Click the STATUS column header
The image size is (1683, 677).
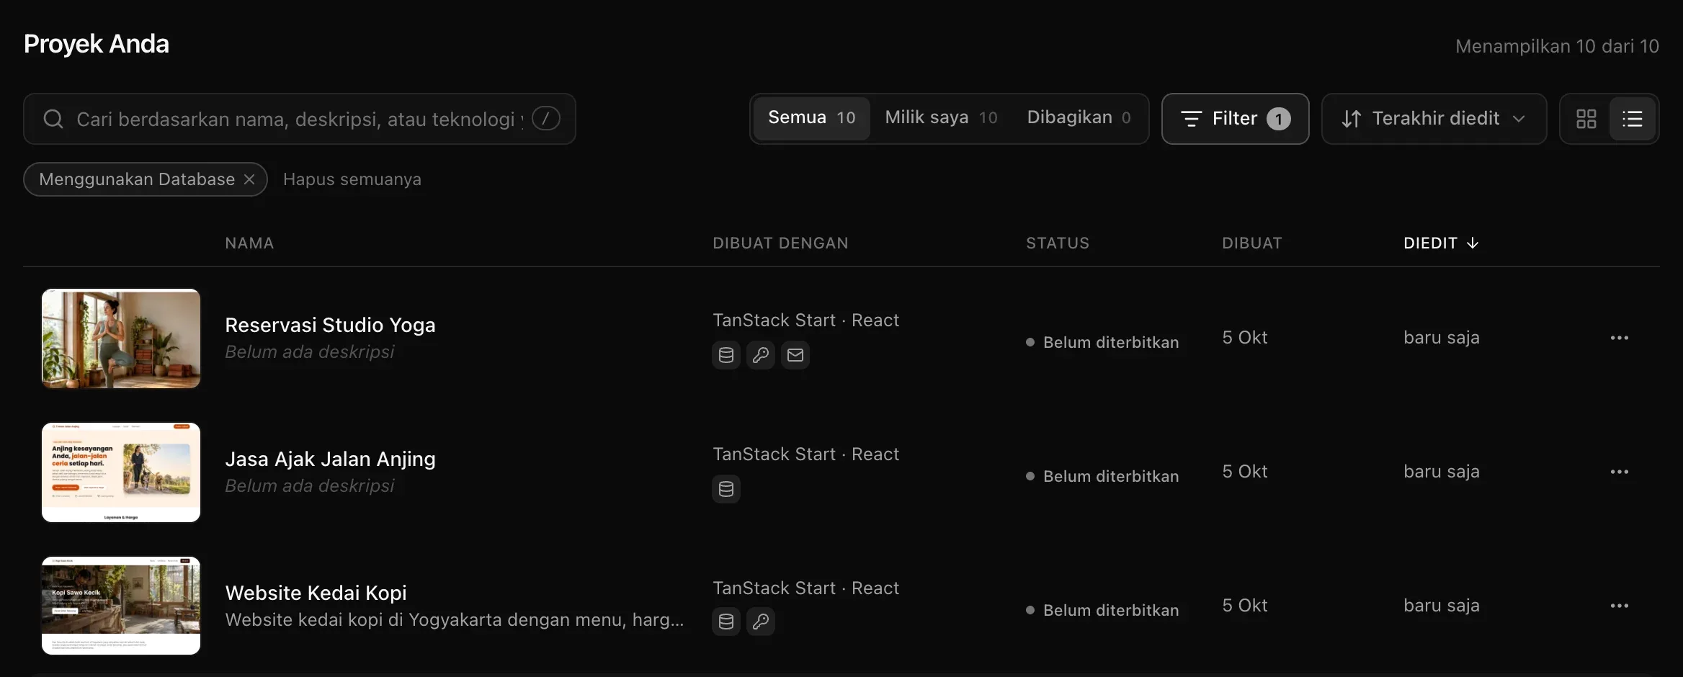tap(1058, 243)
